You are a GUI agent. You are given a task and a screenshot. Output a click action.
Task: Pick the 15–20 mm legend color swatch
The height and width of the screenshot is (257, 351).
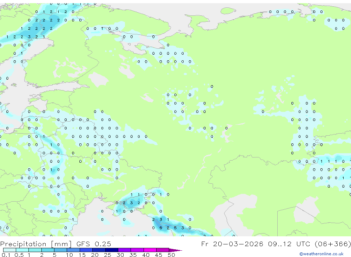point(86,250)
